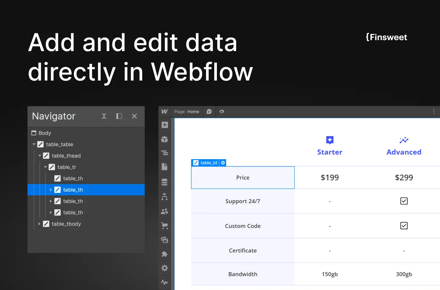The width and height of the screenshot is (440, 290).
Task: Expand the highlighted table_th node
Action: [x=51, y=190]
